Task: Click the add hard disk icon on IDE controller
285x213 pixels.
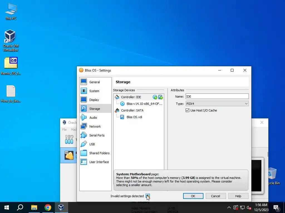Action: (161, 97)
